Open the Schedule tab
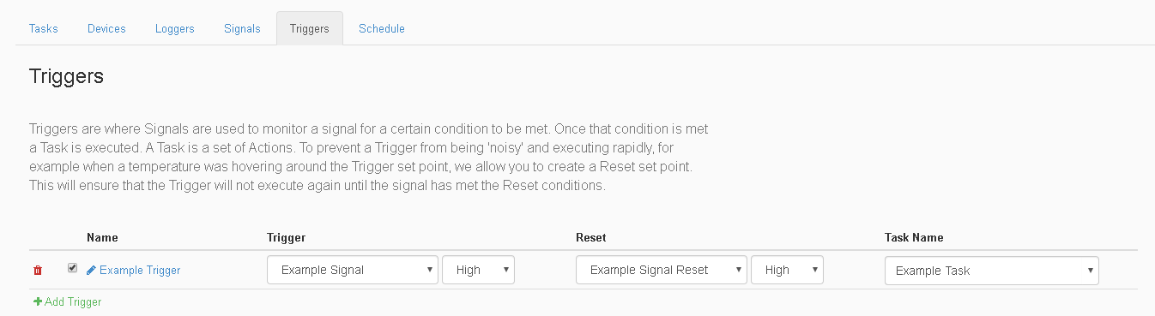 tap(382, 28)
